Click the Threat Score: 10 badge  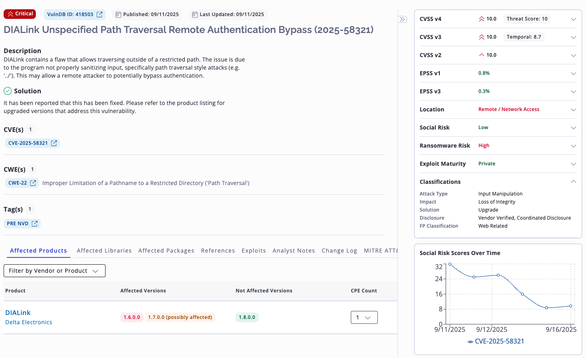[x=527, y=19]
